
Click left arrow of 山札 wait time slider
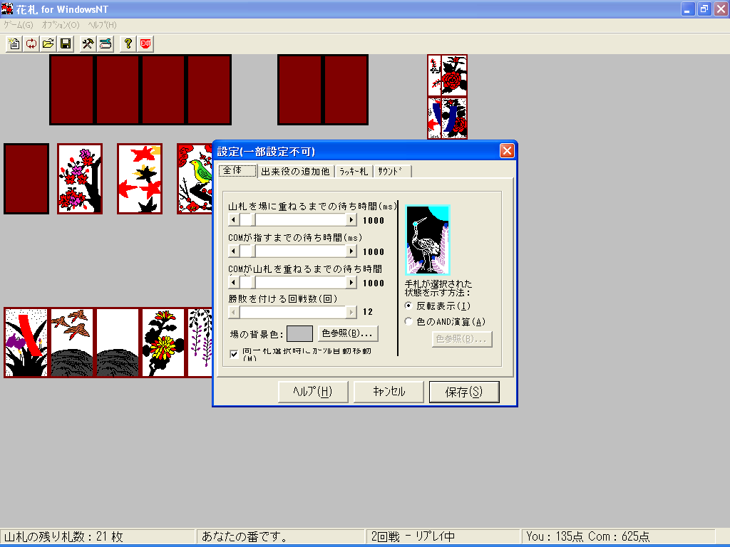click(x=234, y=220)
